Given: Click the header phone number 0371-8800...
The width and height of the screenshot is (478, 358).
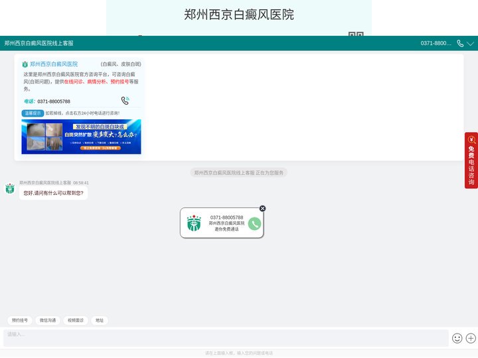Looking at the screenshot, I should point(436,43).
